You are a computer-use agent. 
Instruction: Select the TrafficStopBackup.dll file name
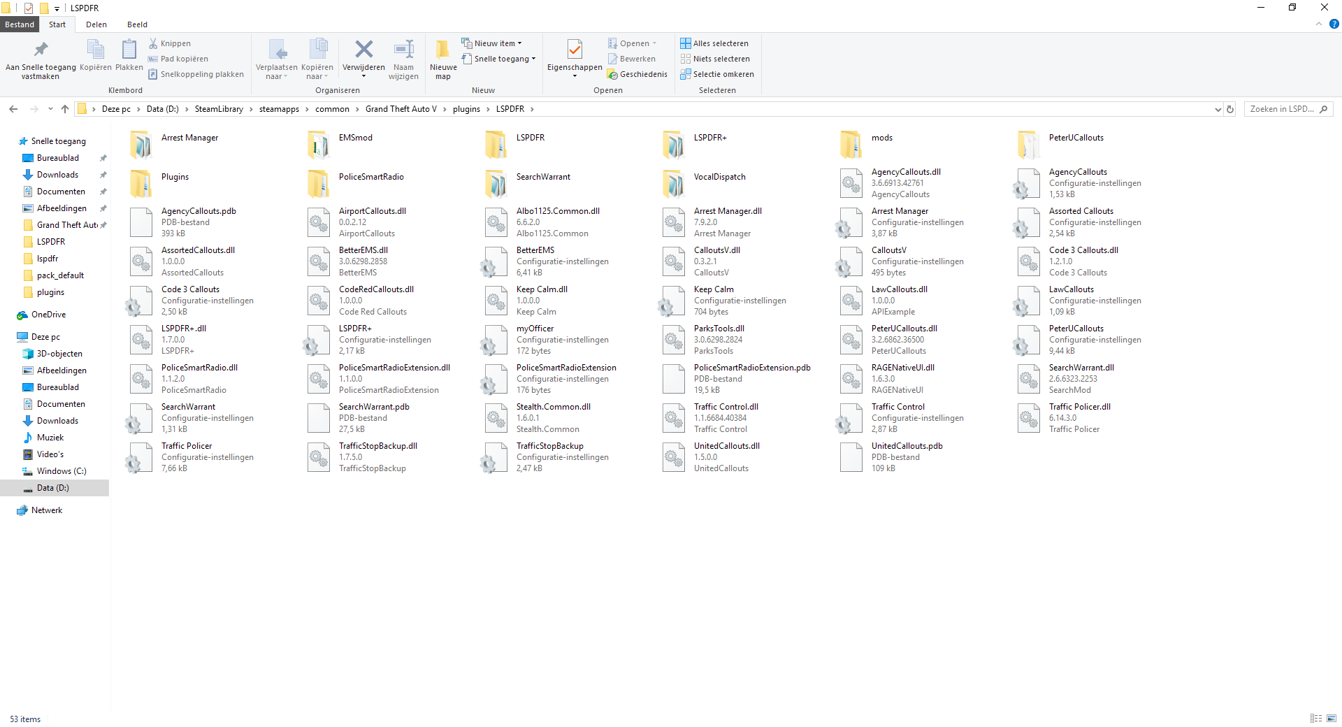378,446
